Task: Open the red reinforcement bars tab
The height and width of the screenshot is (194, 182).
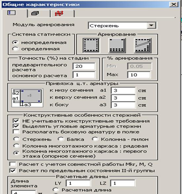Action: pyautogui.click(x=59, y=13)
